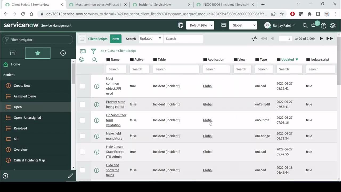Click the green New button
The width and height of the screenshot is (341, 192).
pyautogui.click(x=116, y=39)
